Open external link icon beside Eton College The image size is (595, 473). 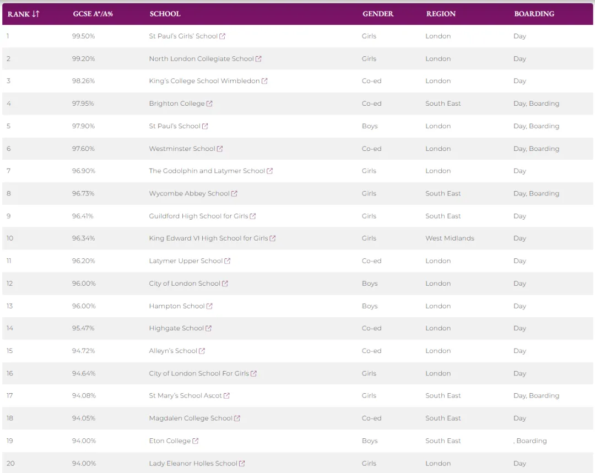[196, 441]
